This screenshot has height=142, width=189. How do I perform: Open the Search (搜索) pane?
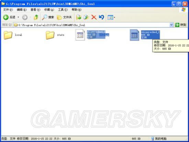click(48, 17)
